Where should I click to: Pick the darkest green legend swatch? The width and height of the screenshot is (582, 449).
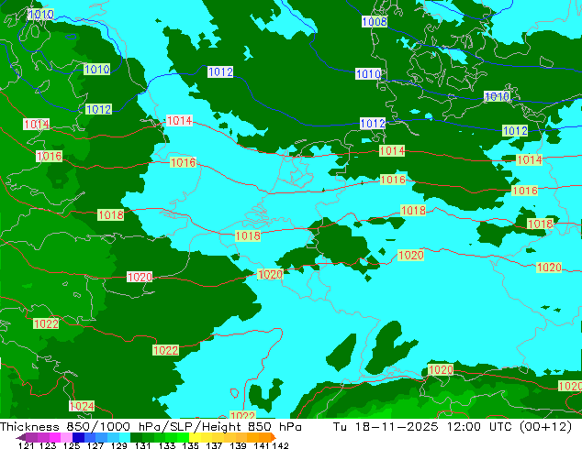(x=136, y=437)
